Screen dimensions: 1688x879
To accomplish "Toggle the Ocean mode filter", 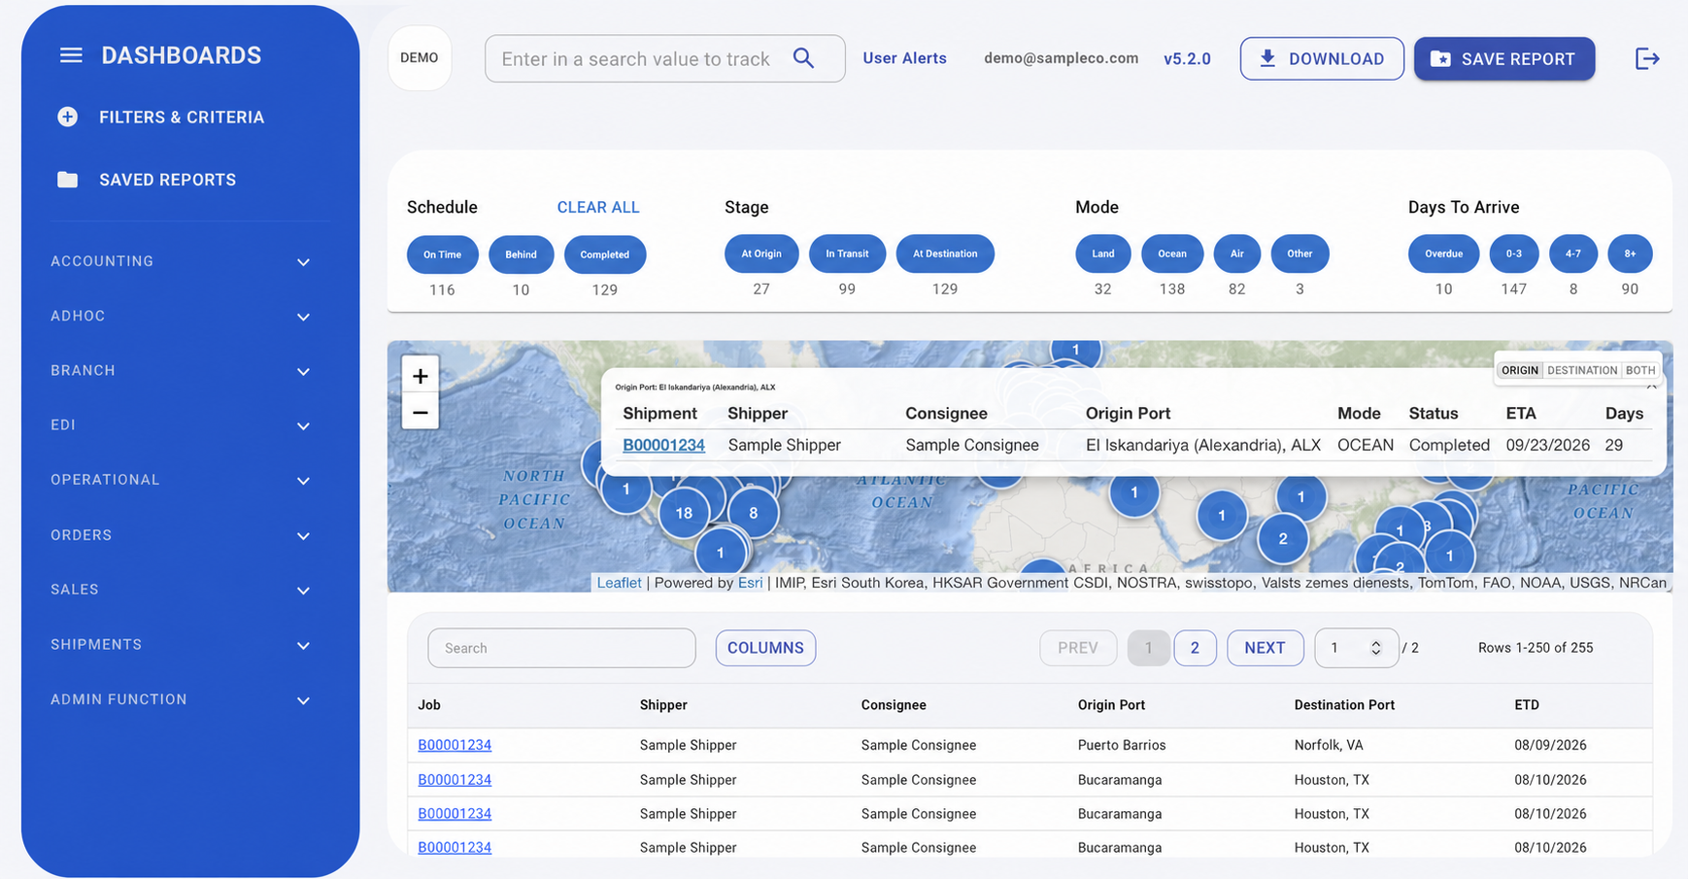I will pos(1172,254).
